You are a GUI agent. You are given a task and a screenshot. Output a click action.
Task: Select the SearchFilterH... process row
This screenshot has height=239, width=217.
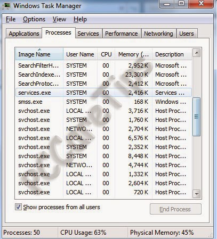coord(103,65)
